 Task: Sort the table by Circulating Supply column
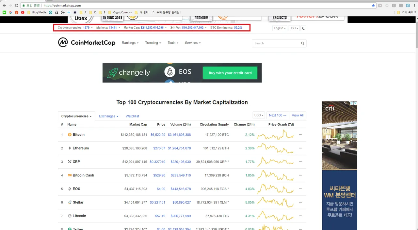tap(214, 124)
